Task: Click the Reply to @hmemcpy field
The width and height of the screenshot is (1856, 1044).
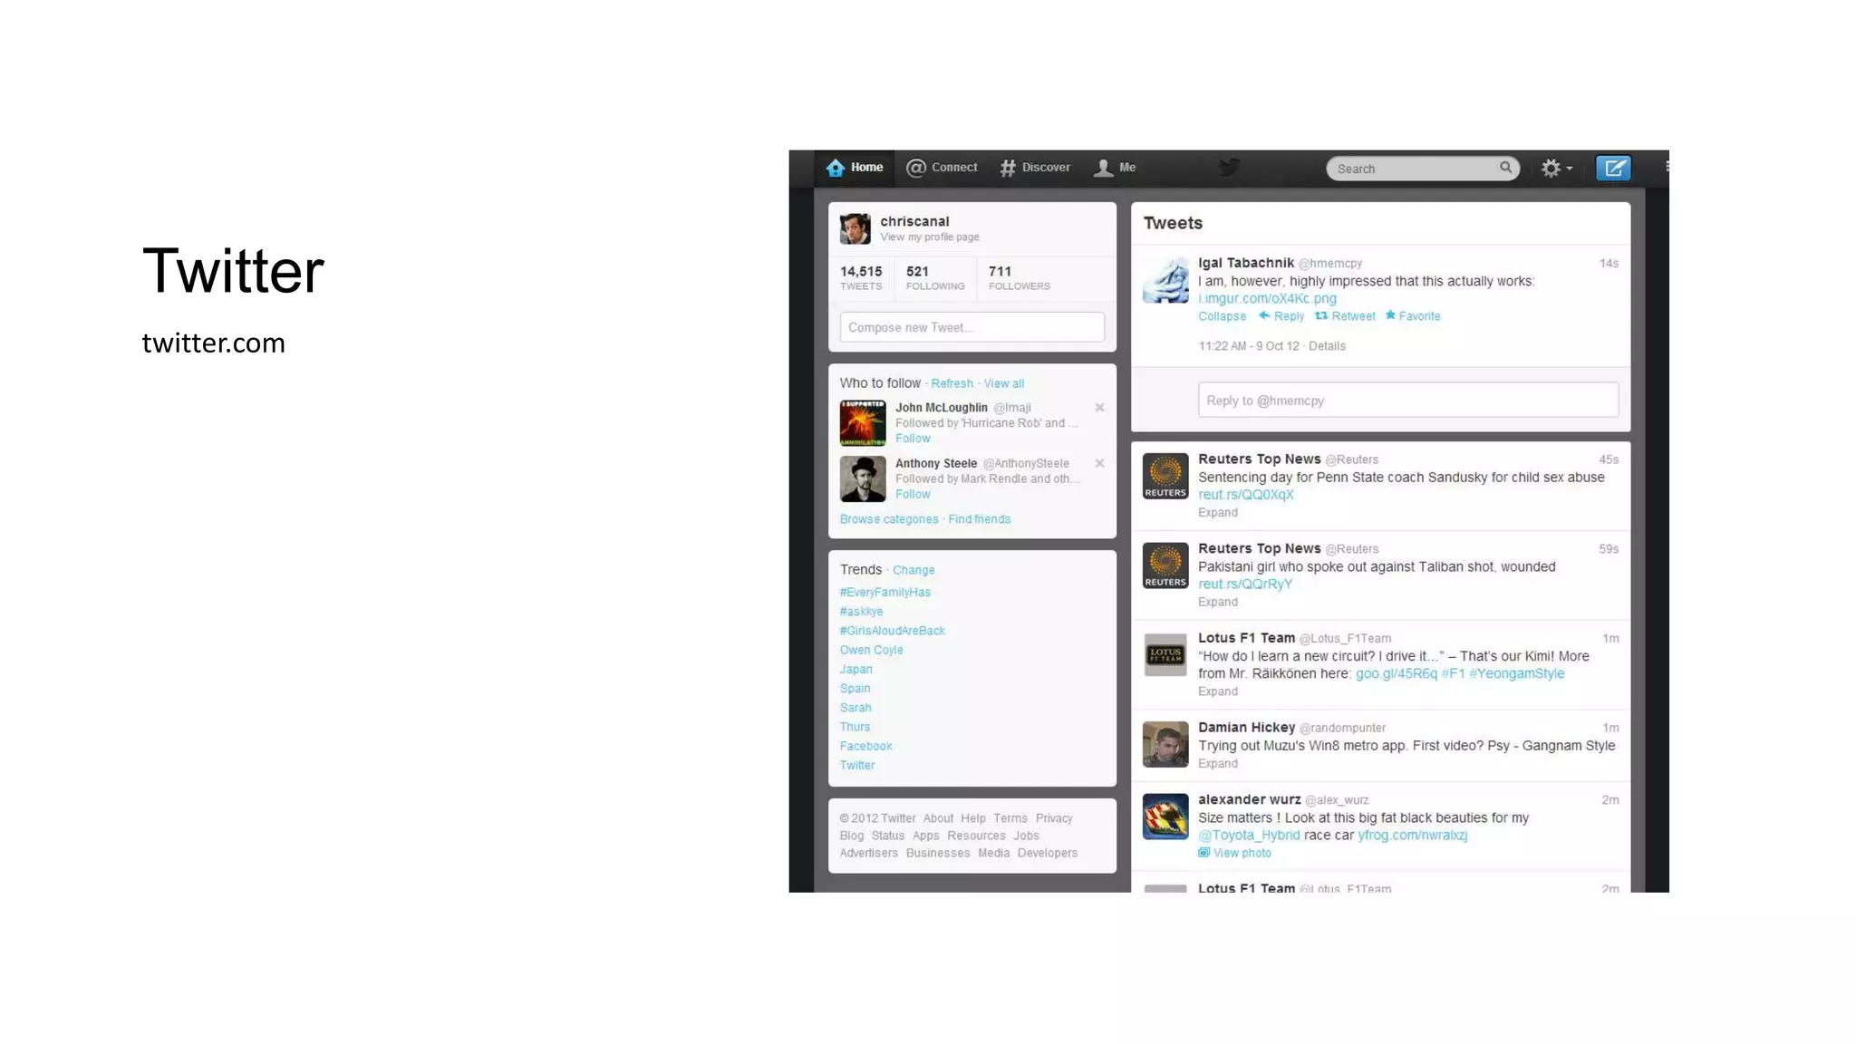Action: point(1408,400)
